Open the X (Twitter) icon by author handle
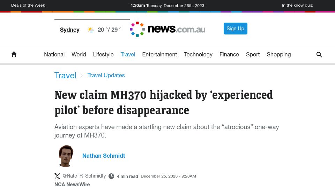Screen dimensions: 335x188 point(57,176)
